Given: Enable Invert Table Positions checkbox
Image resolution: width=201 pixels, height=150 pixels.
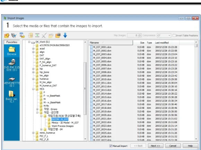Looking at the screenshot, I should coord(174,35).
